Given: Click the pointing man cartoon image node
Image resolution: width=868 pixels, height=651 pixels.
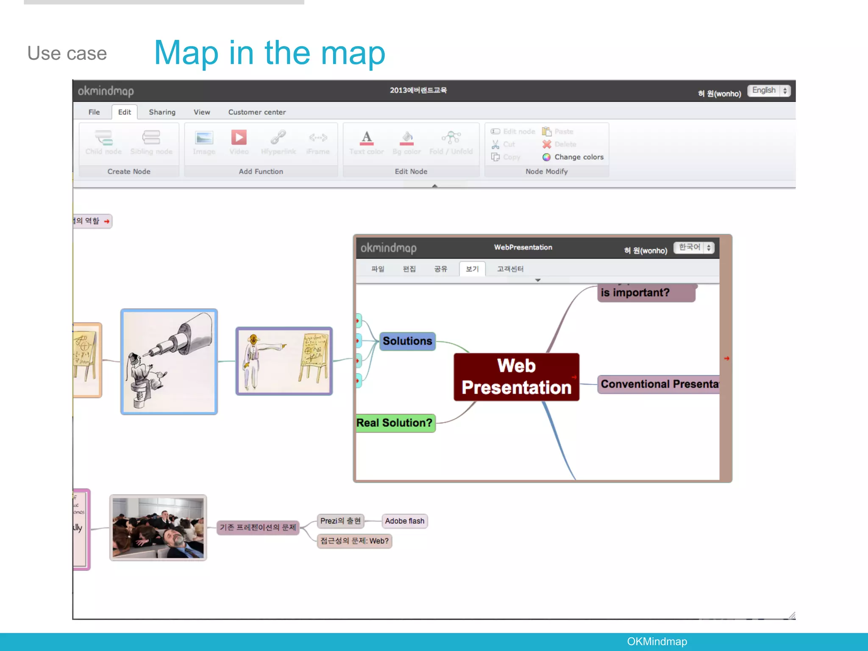Looking at the screenshot, I should 284,361.
